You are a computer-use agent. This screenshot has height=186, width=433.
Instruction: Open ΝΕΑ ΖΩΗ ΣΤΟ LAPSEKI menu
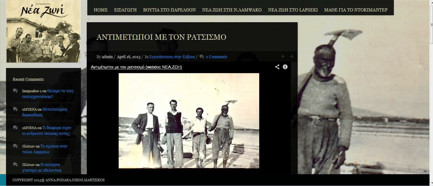click(x=293, y=10)
